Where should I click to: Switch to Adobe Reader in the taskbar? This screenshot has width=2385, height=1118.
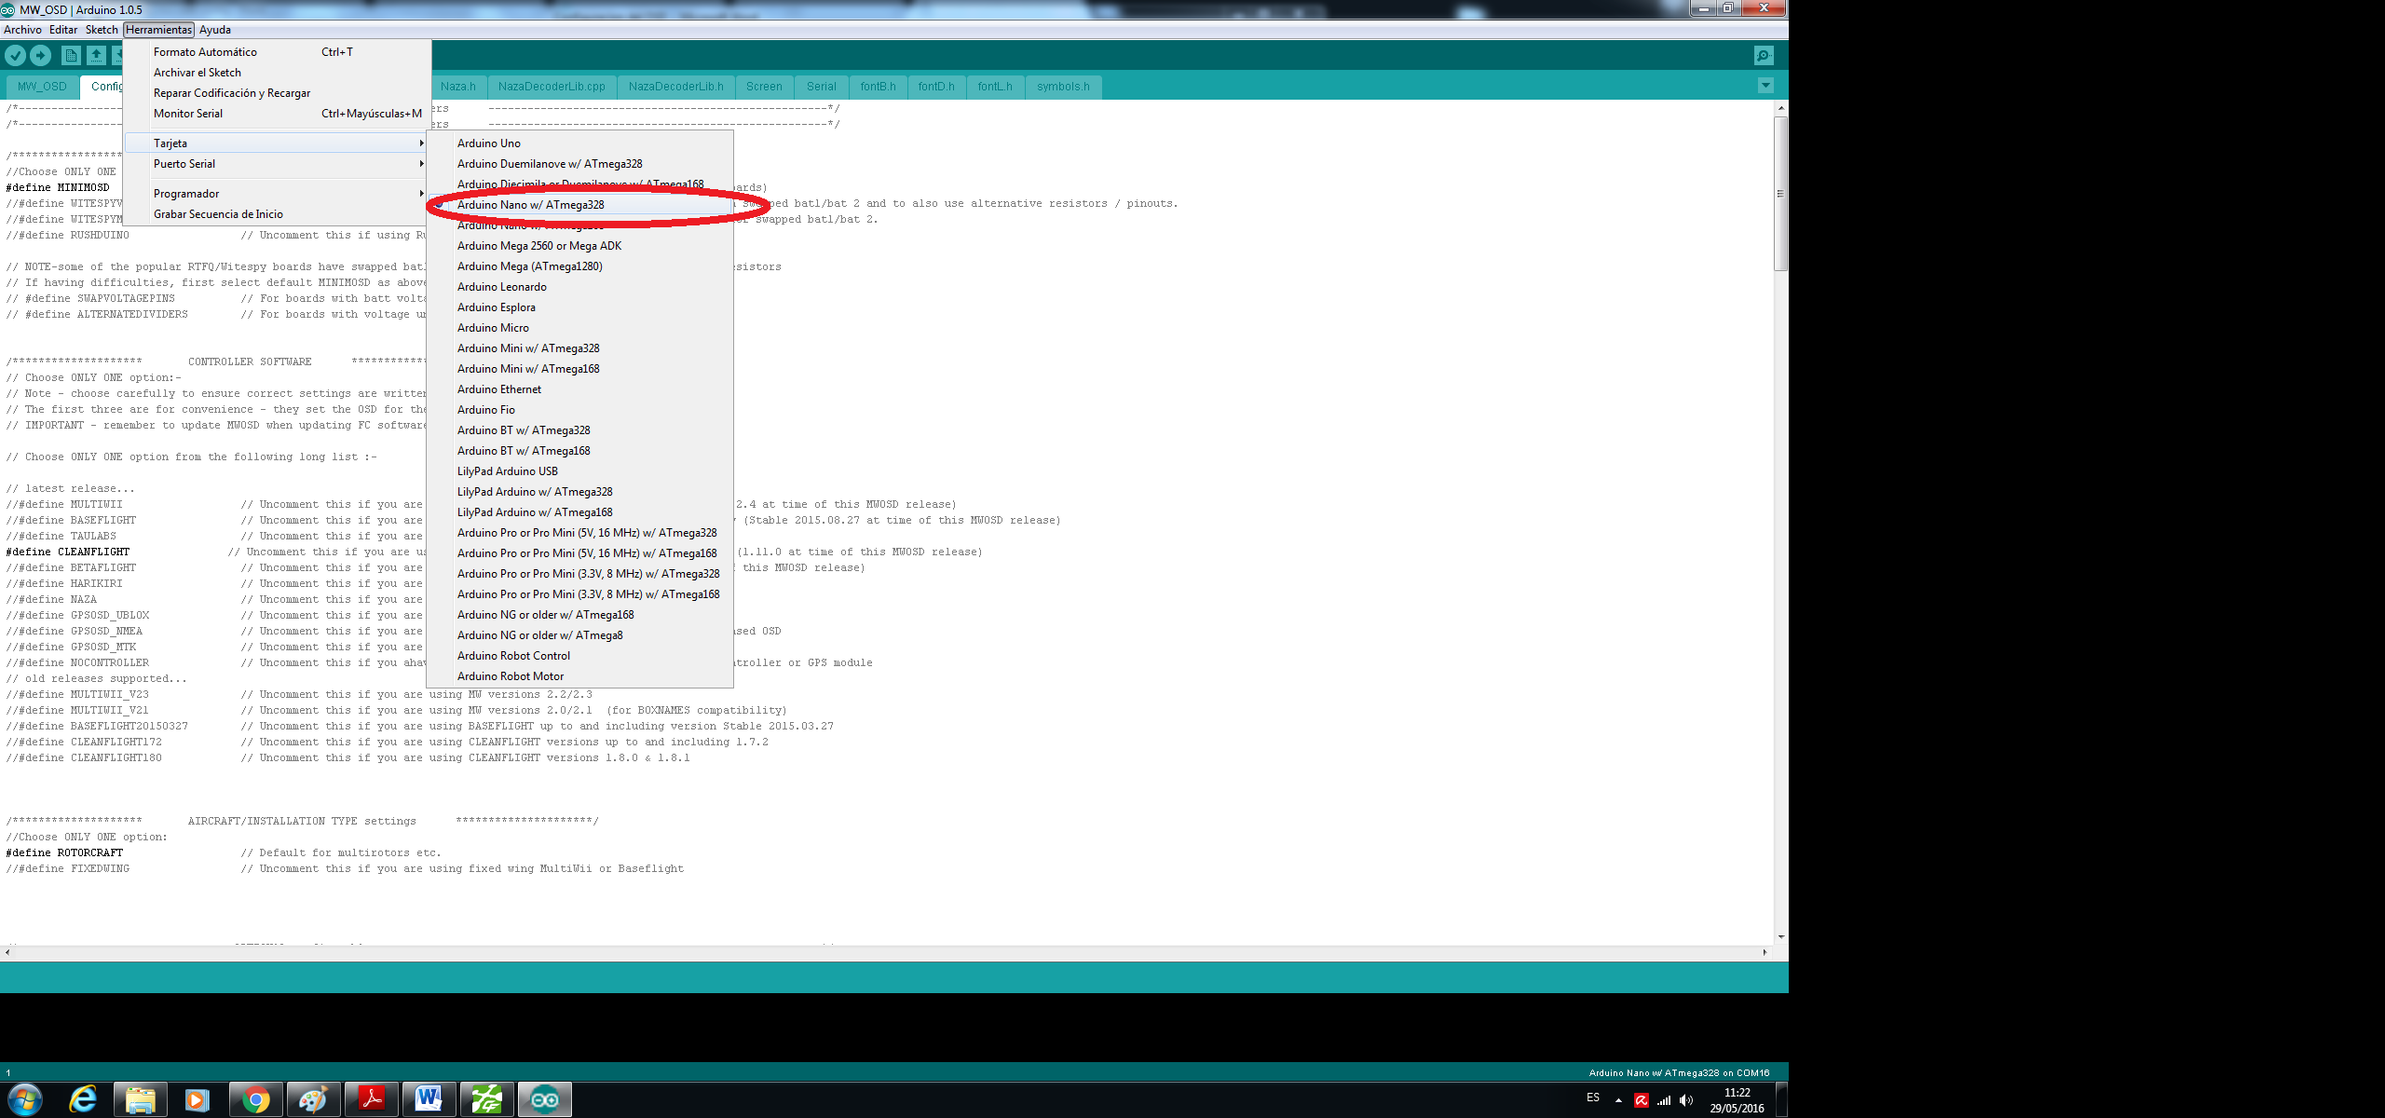click(372, 1100)
